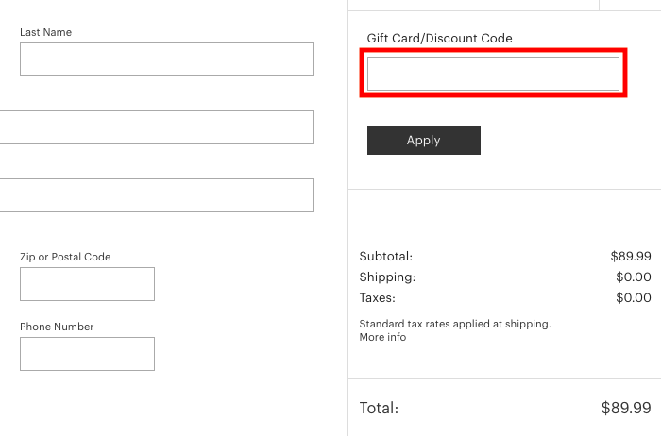The width and height of the screenshot is (661, 436).
Task: Click the Zip or Postal Code label
Action: pos(65,257)
